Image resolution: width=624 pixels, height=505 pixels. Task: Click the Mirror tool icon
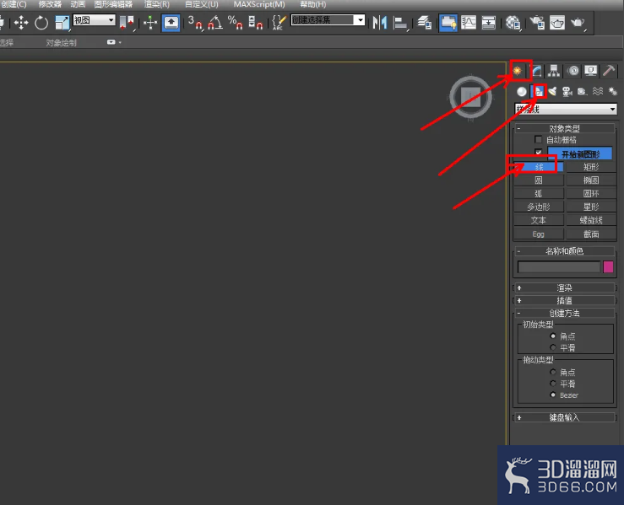[x=380, y=22]
